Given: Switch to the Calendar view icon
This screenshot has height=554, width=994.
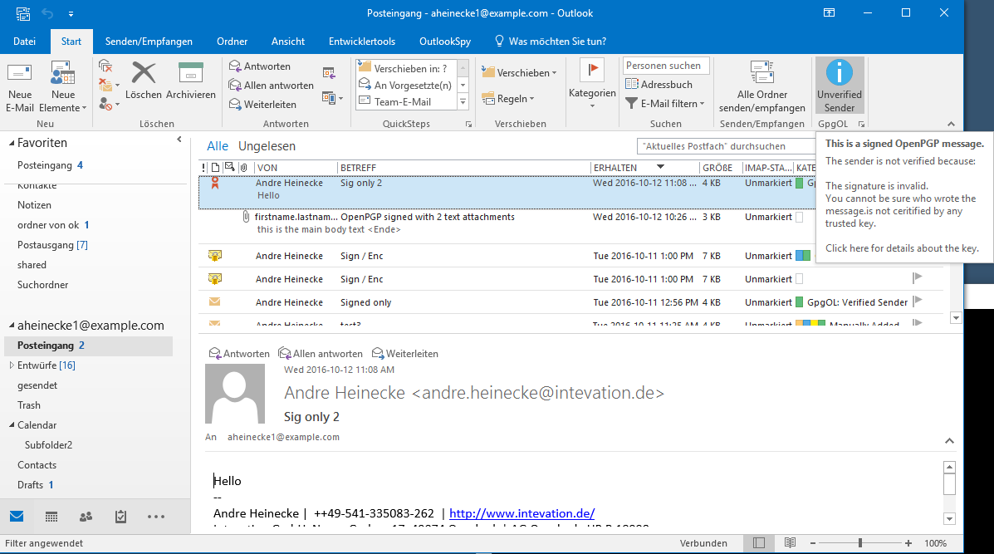Looking at the screenshot, I should coord(51,517).
